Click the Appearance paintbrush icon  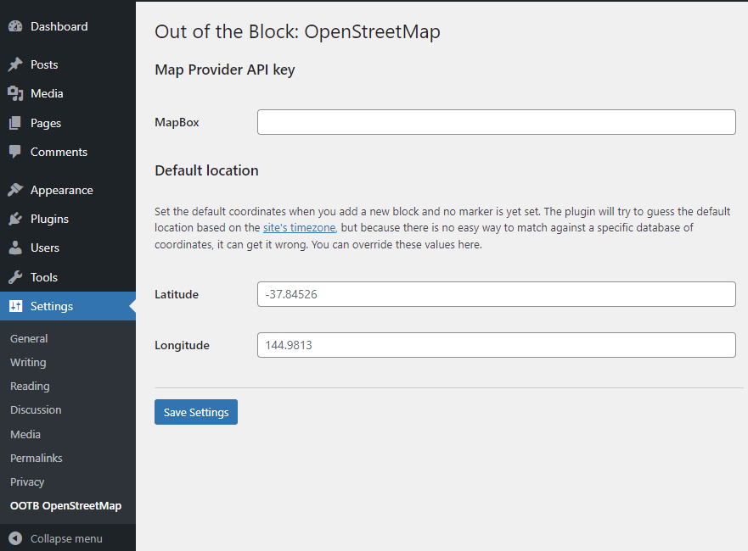(15, 190)
